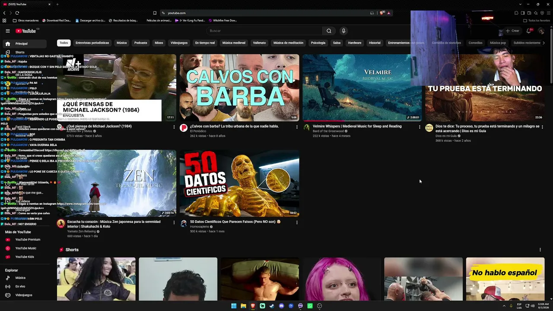Open options for ¿Calvos con barba? video

click(297, 127)
